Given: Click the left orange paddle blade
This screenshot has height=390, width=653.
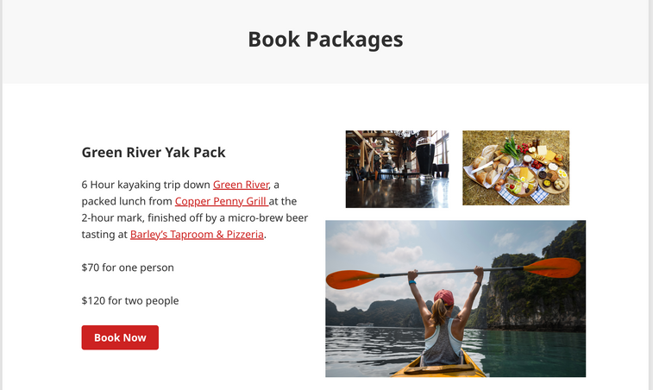Looking at the screenshot, I should click(x=352, y=279).
